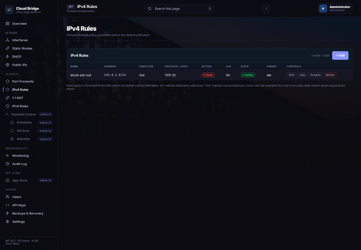361x250 pixels.
Task: Select the Schedules sidebar entry
Action: pyautogui.click(x=31, y=122)
